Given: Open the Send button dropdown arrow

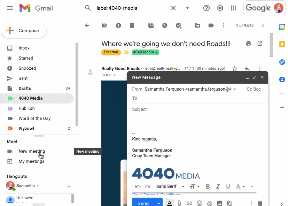Looking at the screenshot, I should pos(159,203).
